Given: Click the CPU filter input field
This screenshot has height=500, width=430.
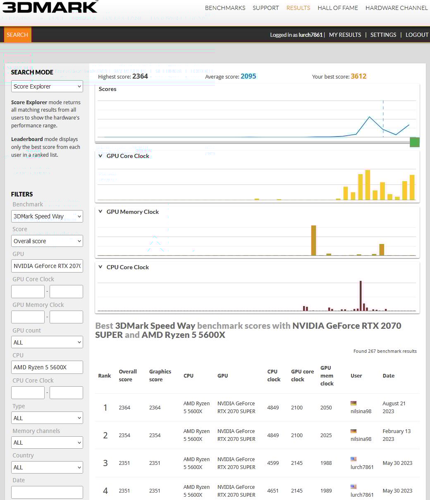Looking at the screenshot, I should point(47,367).
